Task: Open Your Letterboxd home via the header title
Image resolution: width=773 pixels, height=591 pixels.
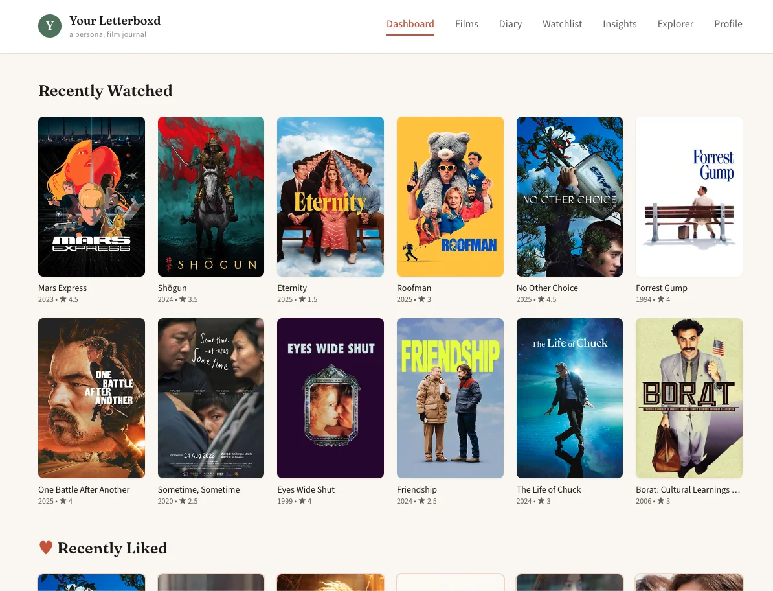Action: [x=115, y=20]
